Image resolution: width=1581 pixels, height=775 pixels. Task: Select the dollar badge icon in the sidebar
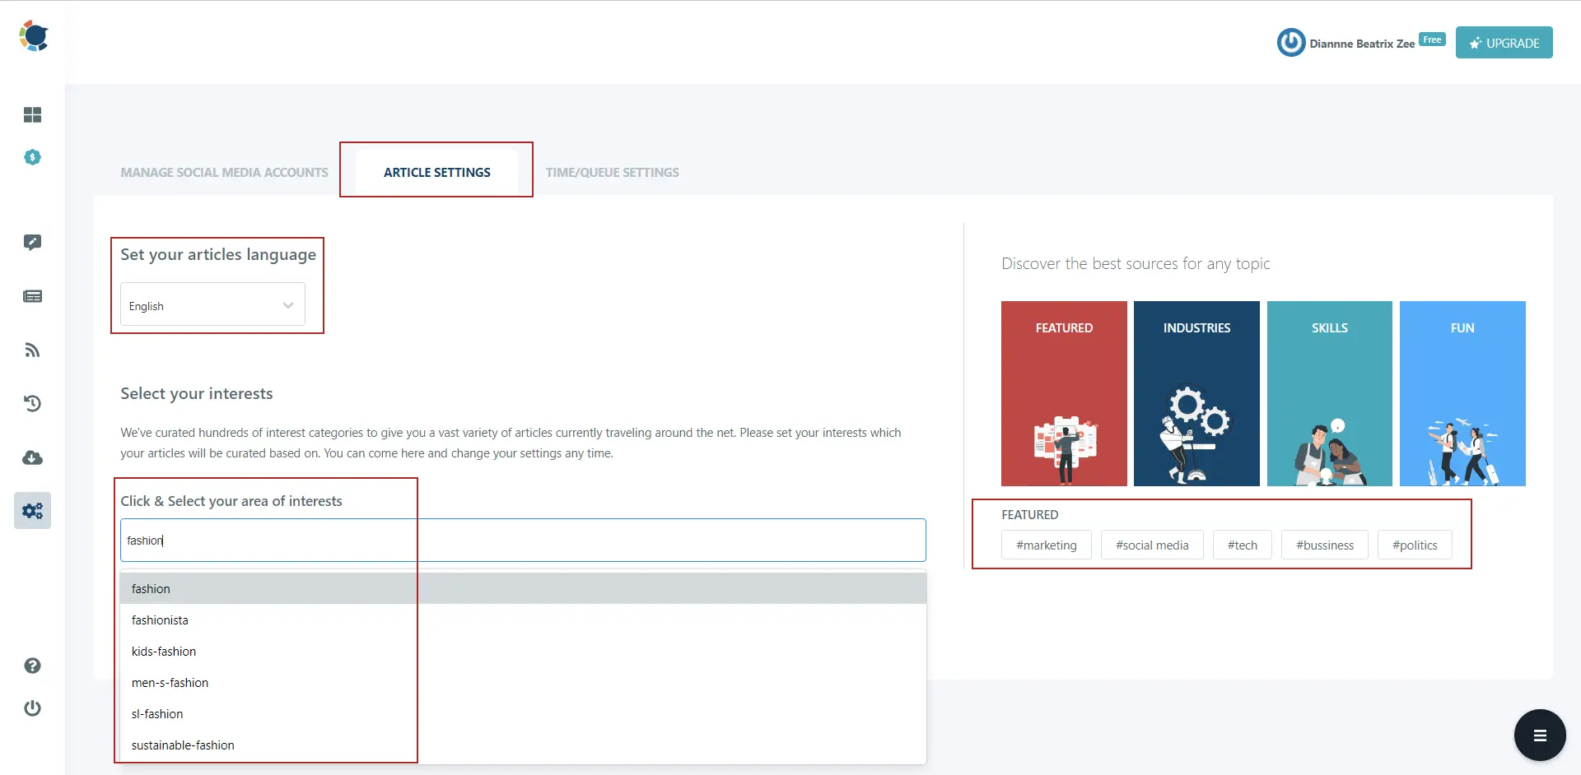(x=32, y=157)
